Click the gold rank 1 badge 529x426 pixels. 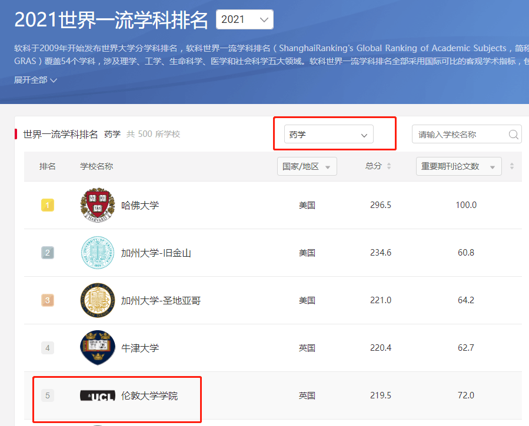[x=48, y=205]
